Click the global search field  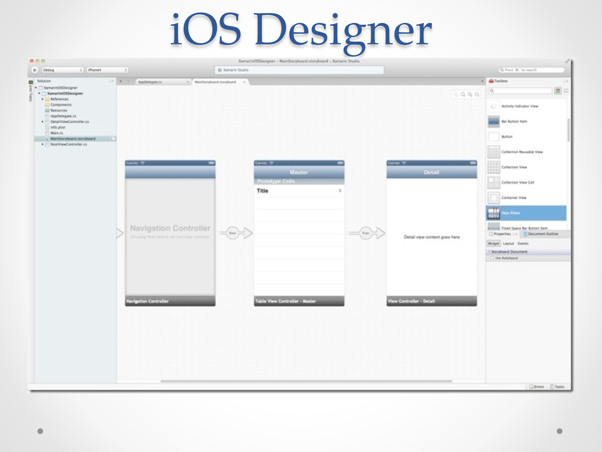click(x=531, y=70)
